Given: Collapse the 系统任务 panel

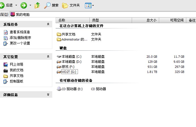Looking at the screenshot, I should coord(48,24).
